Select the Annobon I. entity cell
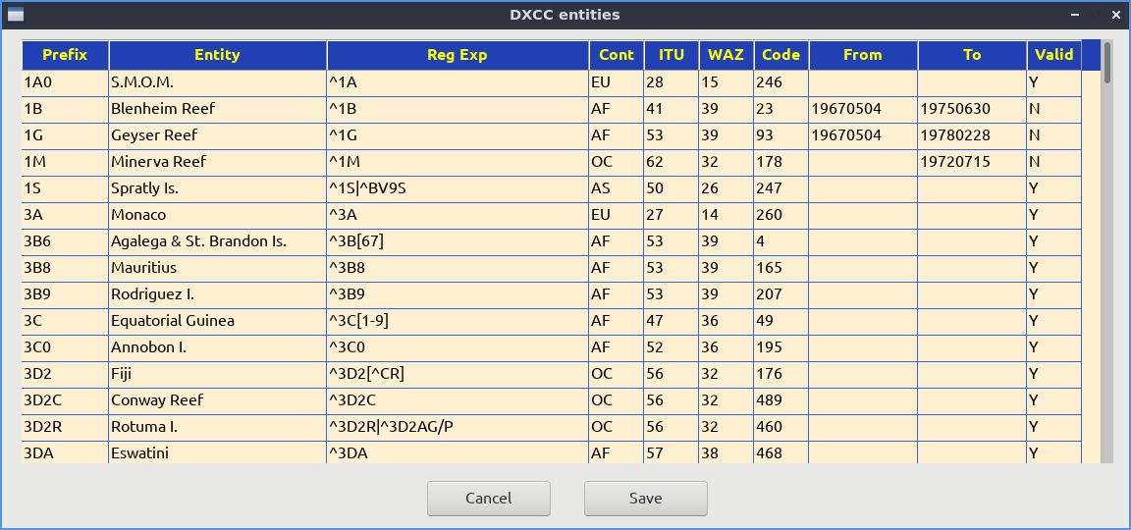Viewport: 1131px width, 530px height. coord(217,347)
